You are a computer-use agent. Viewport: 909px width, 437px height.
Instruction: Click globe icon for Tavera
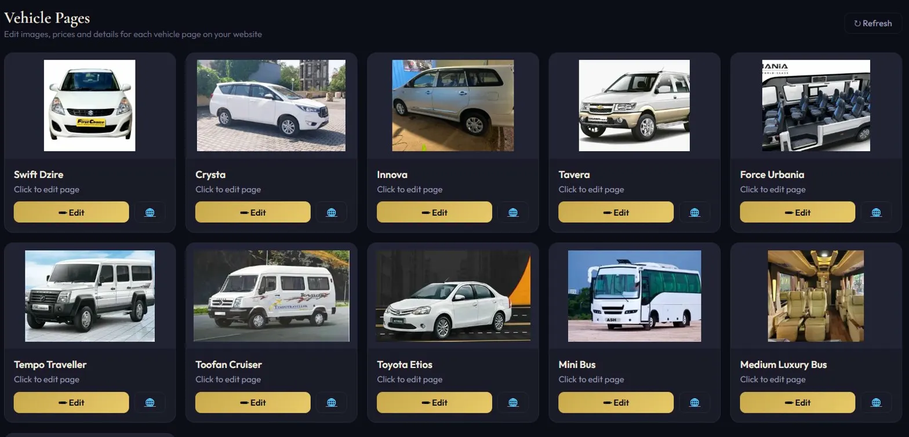(695, 212)
